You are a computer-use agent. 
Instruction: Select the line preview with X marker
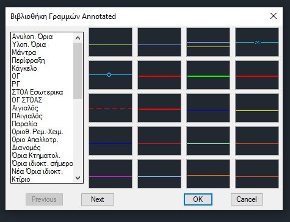click(x=257, y=42)
